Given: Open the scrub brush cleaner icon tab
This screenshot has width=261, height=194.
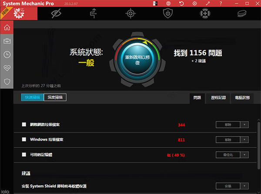Looking at the screenshot, I should point(242,13).
